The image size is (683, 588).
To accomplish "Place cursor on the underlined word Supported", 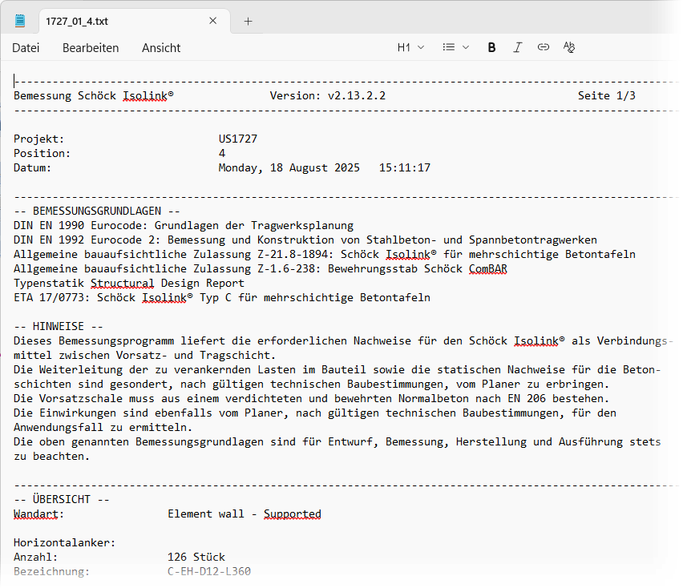I will pos(292,514).
